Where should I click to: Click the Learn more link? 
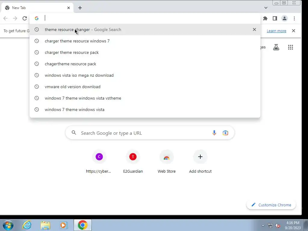[276, 31]
